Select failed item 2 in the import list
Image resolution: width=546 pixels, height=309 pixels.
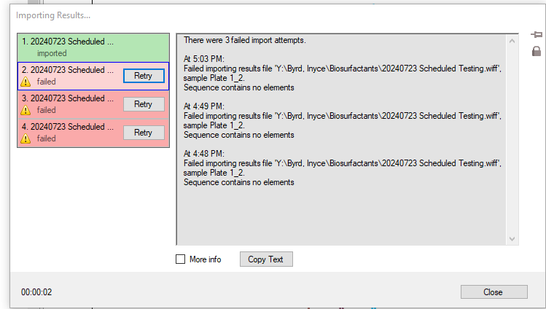[69, 76]
